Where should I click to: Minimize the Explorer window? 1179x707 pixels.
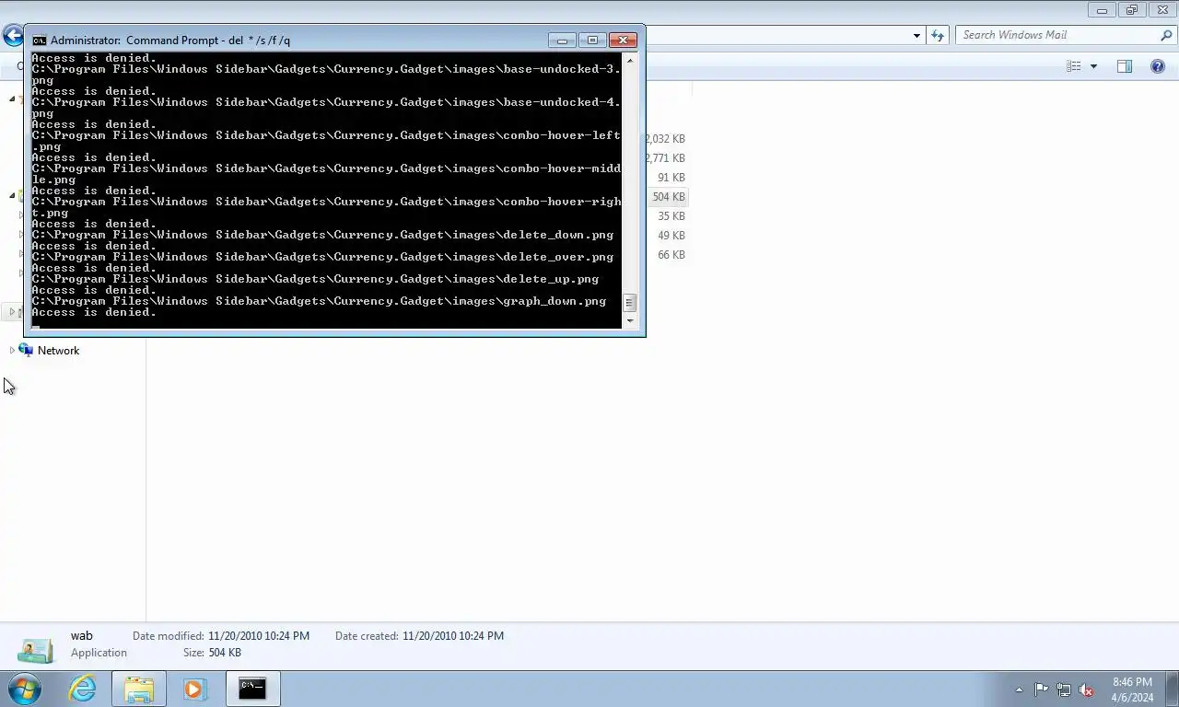1102,10
